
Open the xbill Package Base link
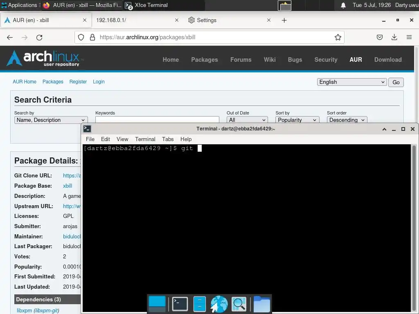coord(68,186)
